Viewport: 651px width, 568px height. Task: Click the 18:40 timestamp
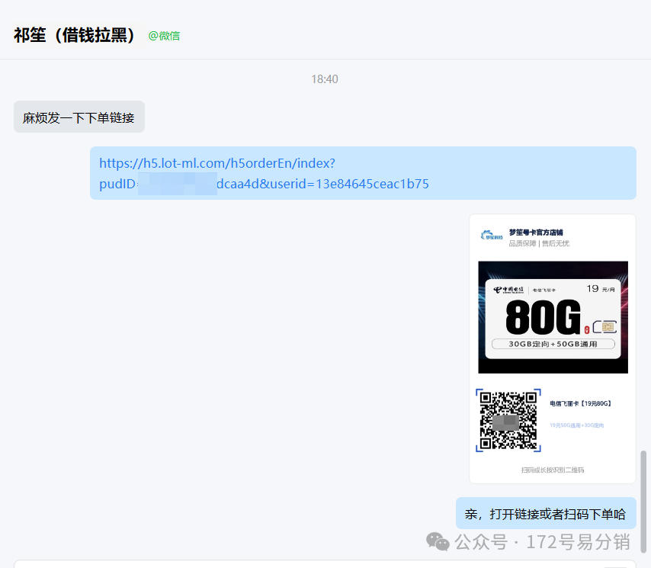click(x=325, y=79)
